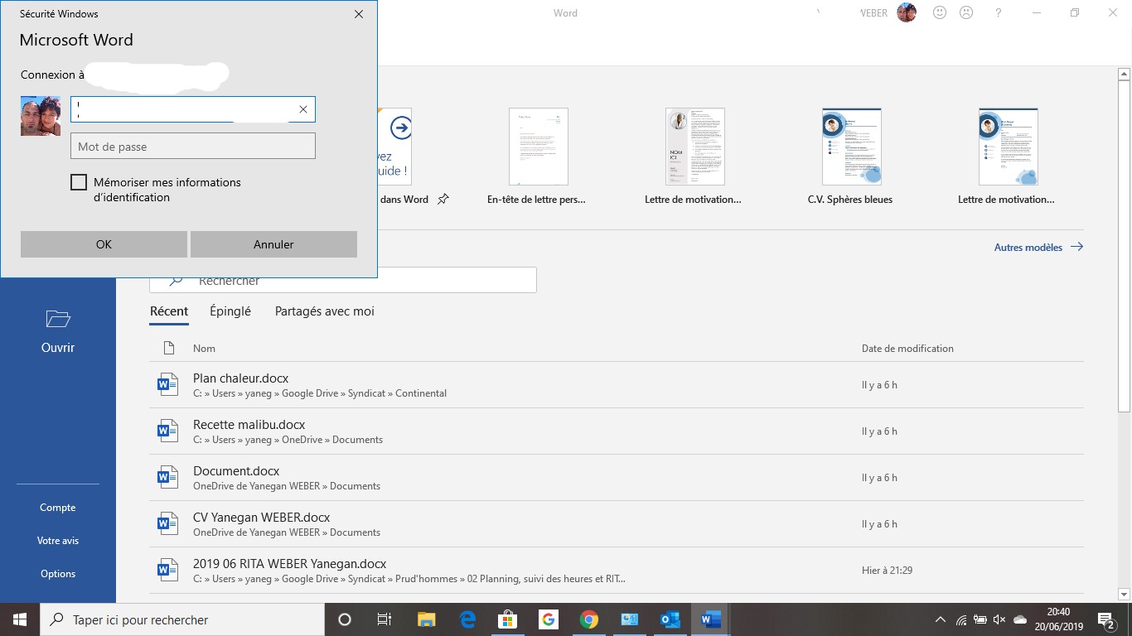The width and height of the screenshot is (1132, 636).
Task: Show hidden tray icons chevron
Action: [940, 619]
